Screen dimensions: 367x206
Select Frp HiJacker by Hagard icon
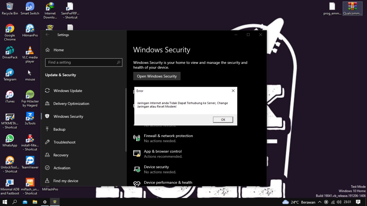coord(30,99)
